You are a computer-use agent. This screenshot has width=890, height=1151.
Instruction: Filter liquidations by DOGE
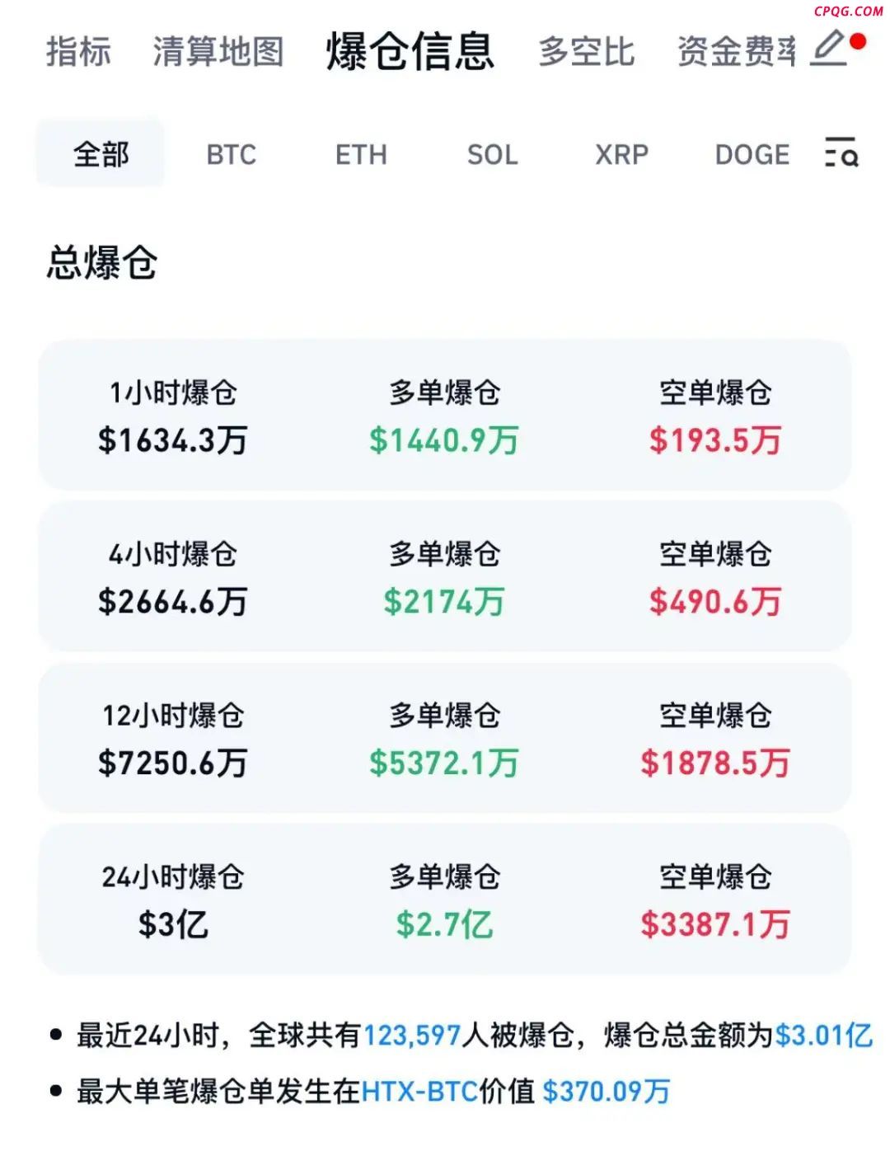(752, 154)
